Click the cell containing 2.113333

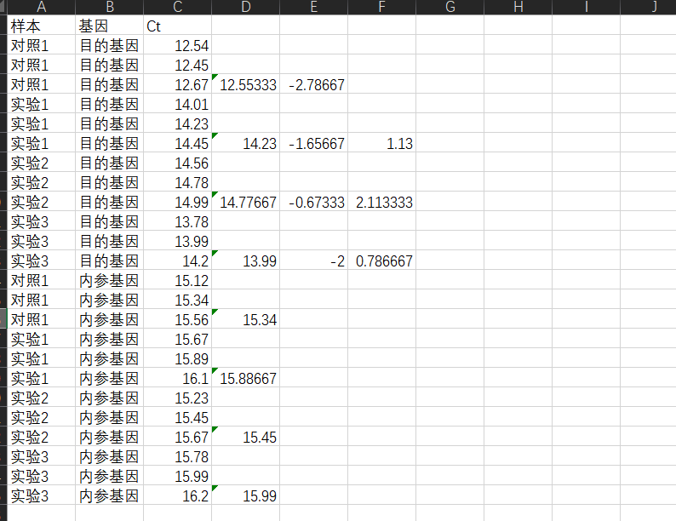click(381, 203)
